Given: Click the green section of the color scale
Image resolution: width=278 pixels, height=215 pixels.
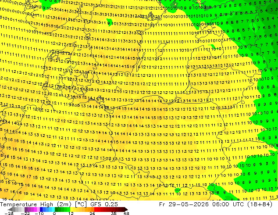Looking at the screenshot, I should pos(62,209).
